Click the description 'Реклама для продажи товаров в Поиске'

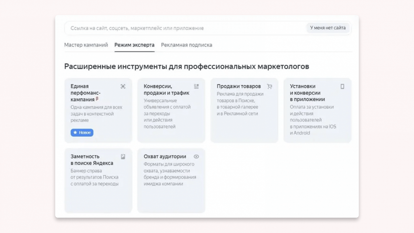pyautogui.click(x=240, y=104)
